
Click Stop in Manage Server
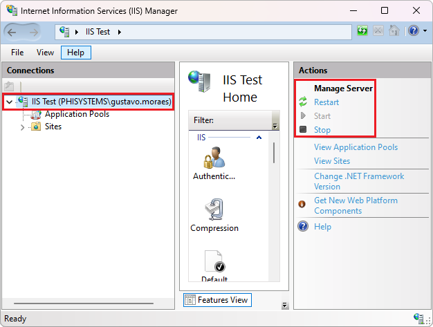(x=322, y=130)
